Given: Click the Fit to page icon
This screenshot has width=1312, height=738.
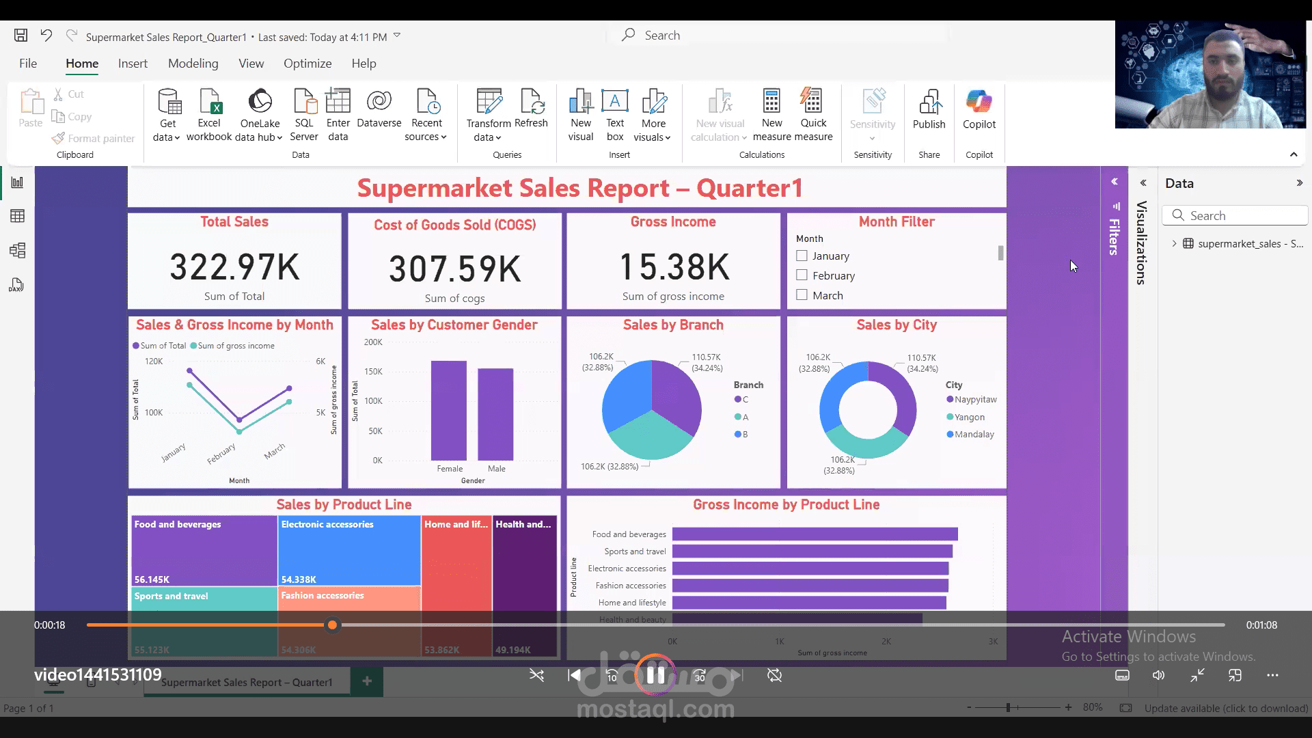Looking at the screenshot, I should click(x=1125, y=708).
